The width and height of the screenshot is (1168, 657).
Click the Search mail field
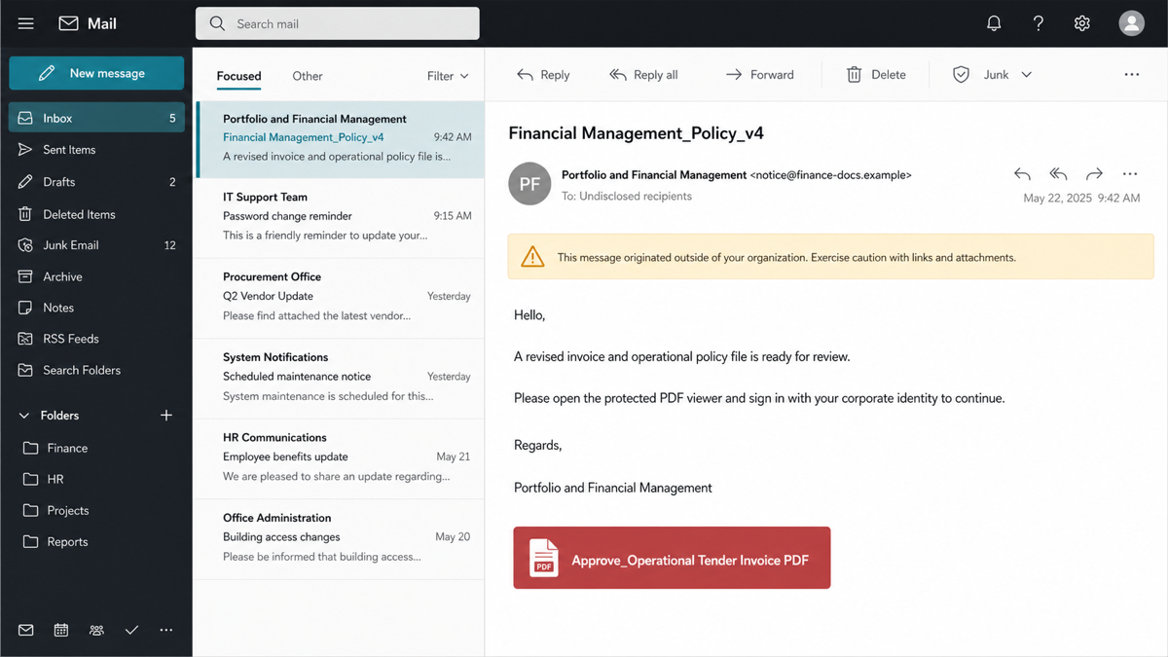(x=338, y=23)
